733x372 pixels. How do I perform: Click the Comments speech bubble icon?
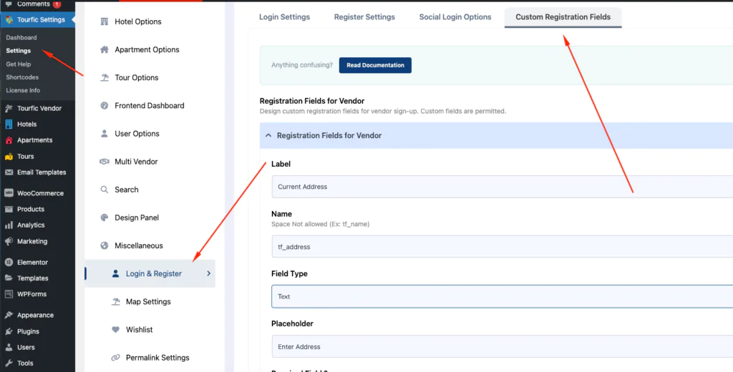tap(9, 4)
